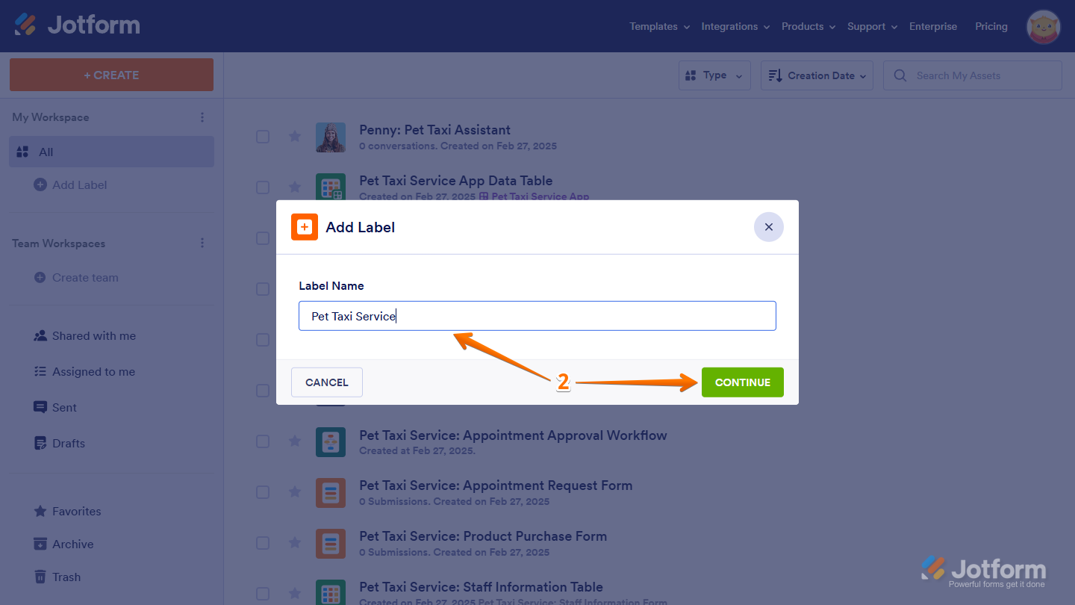This screenshot has width=1075, height=605.
Task: Select the Appointment Approval Workflow checkbox
Action: point(263,441)
